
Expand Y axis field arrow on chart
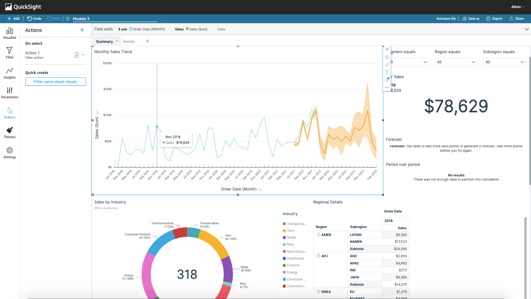(97, 113)
